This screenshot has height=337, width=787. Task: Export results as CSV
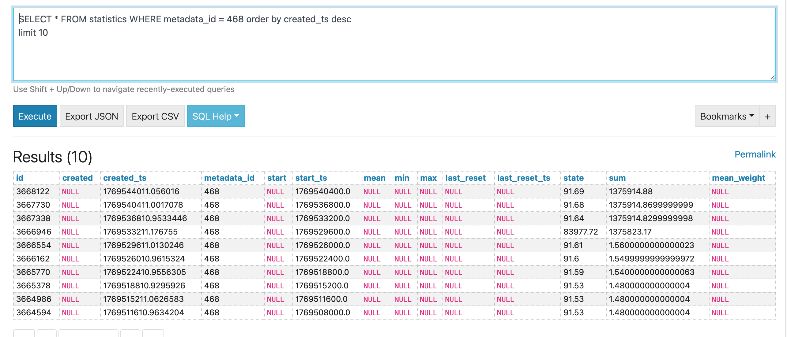(155, 116)
